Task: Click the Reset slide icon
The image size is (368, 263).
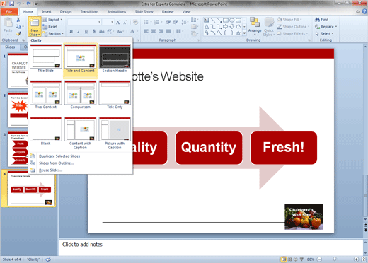Action: [50, 27]
